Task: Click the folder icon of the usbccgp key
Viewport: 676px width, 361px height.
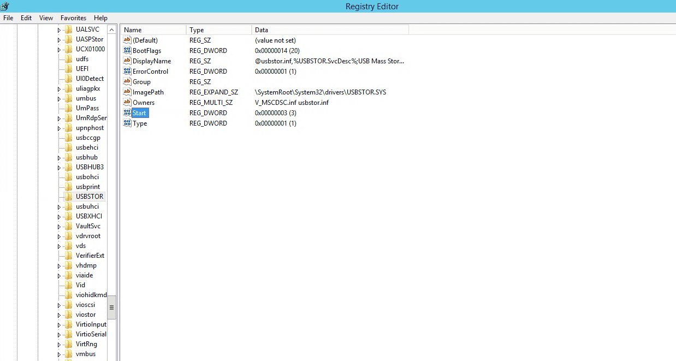Action: pos(69,138)
